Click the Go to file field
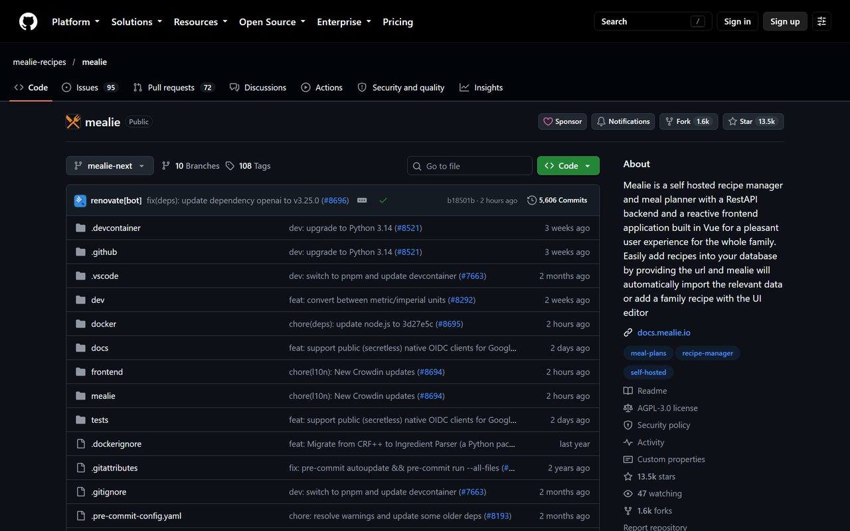The image size is (850, 531). click(469, 166)
